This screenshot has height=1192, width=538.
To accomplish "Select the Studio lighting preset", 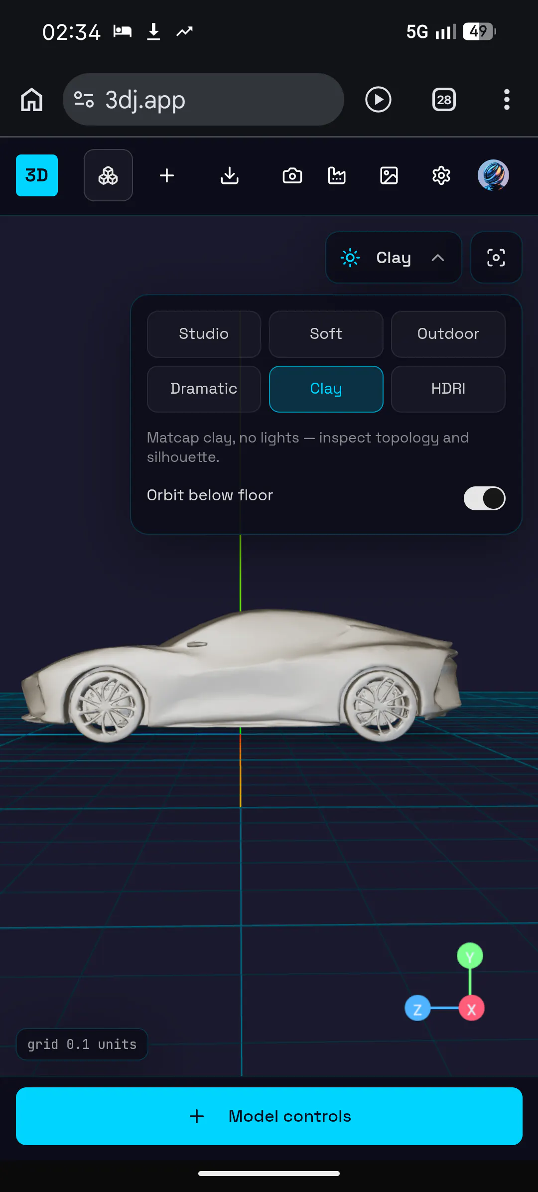I will pos(204,334).
